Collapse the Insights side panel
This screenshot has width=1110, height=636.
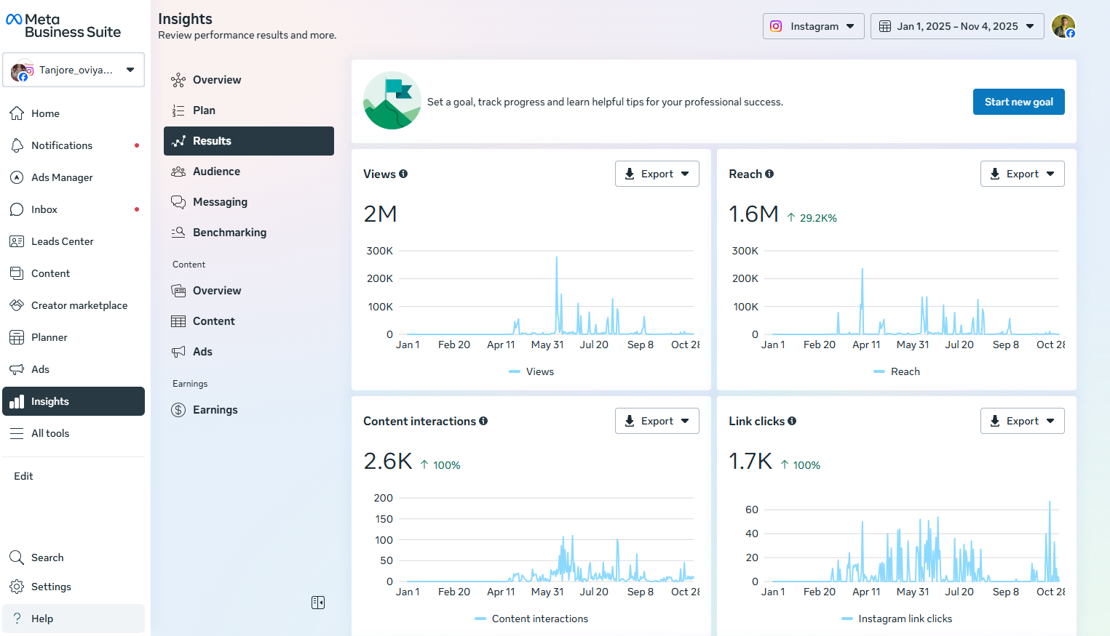coord(318,603)
